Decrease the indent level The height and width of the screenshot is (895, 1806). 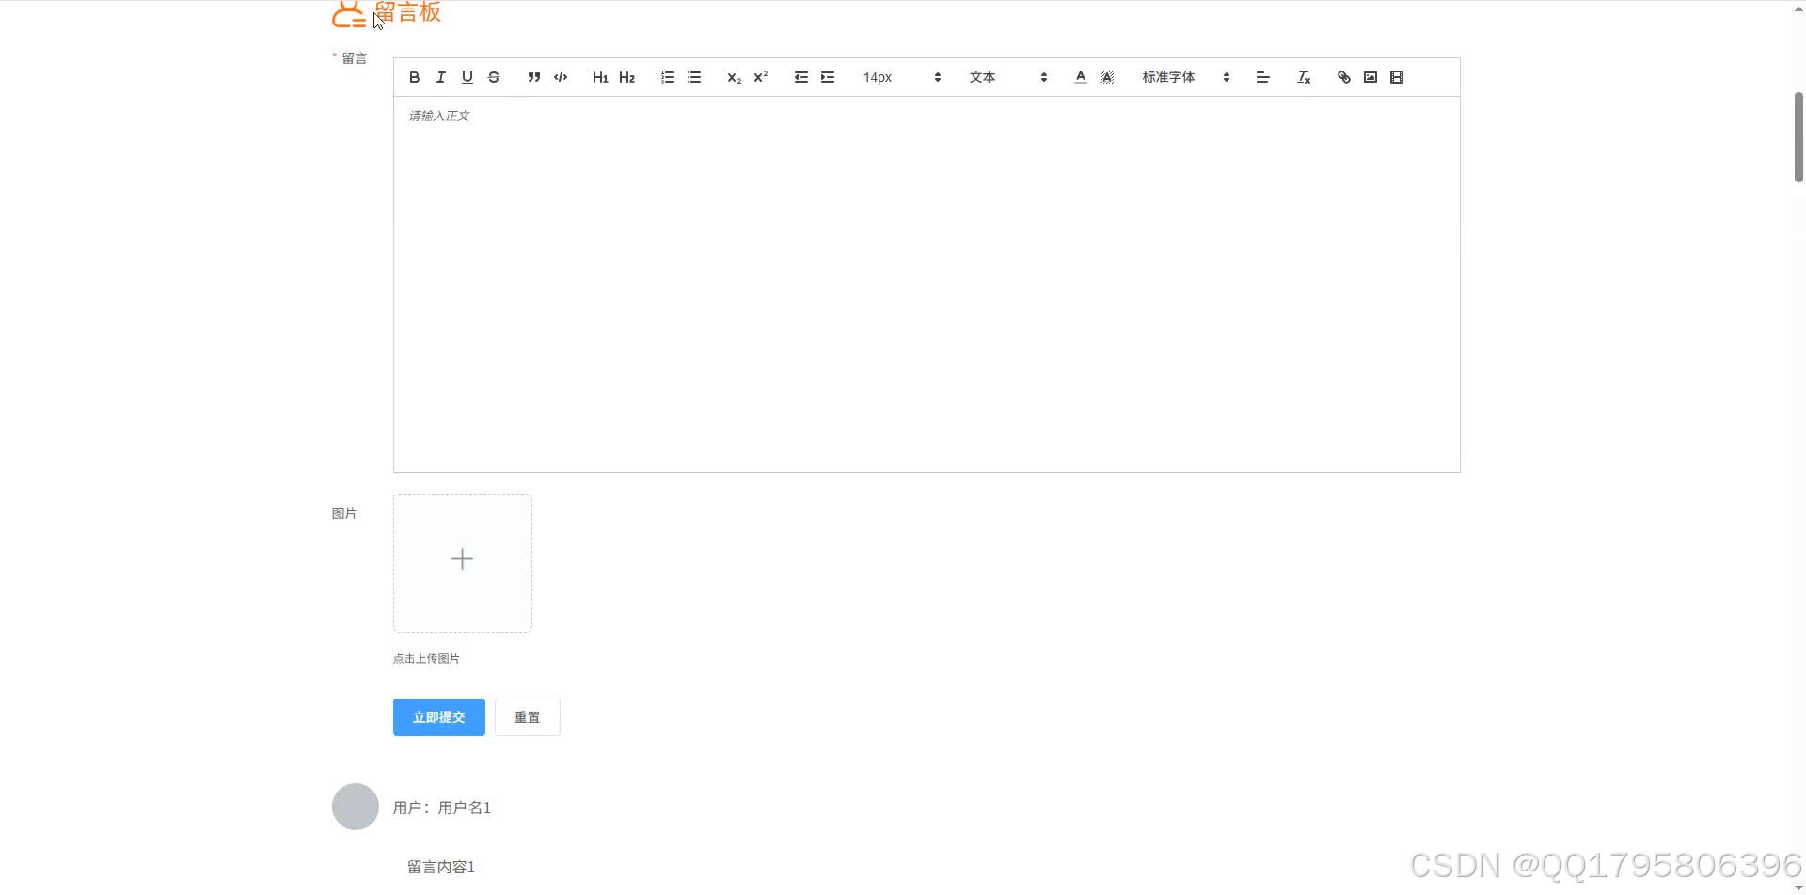(x=800, y=77)
